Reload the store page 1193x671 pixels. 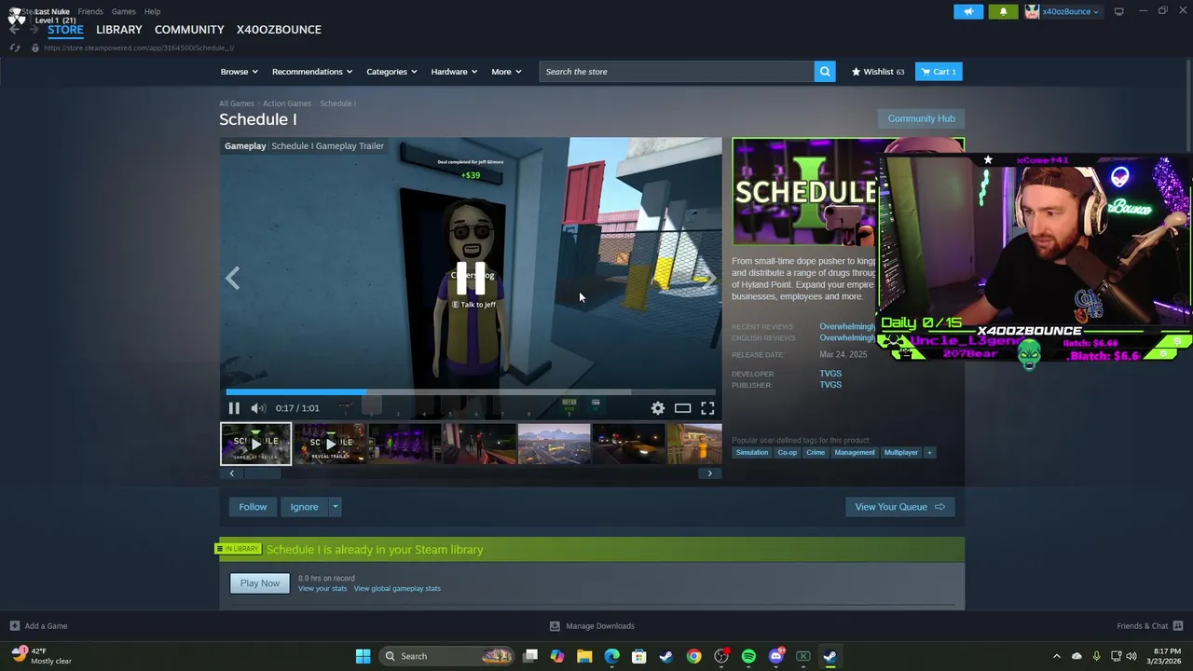pos(14,48)
